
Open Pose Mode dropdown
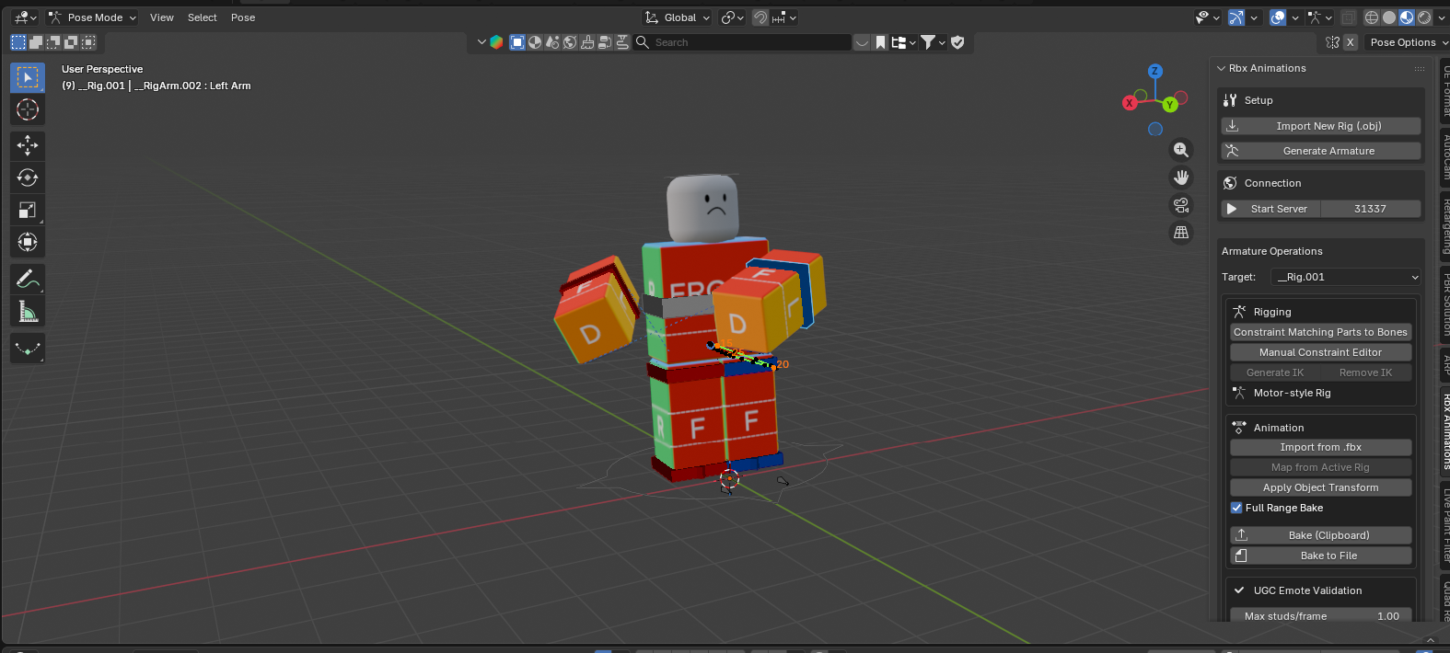[91, 17]
